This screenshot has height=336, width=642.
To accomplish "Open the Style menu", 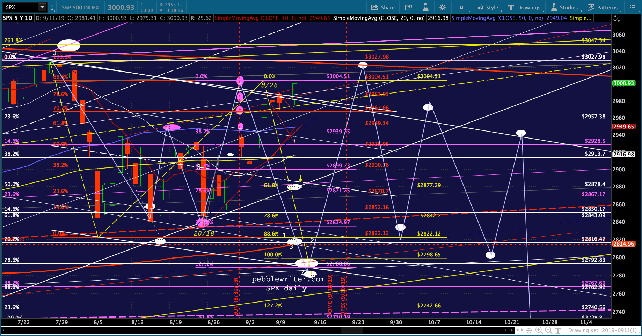I will point(488,7).
